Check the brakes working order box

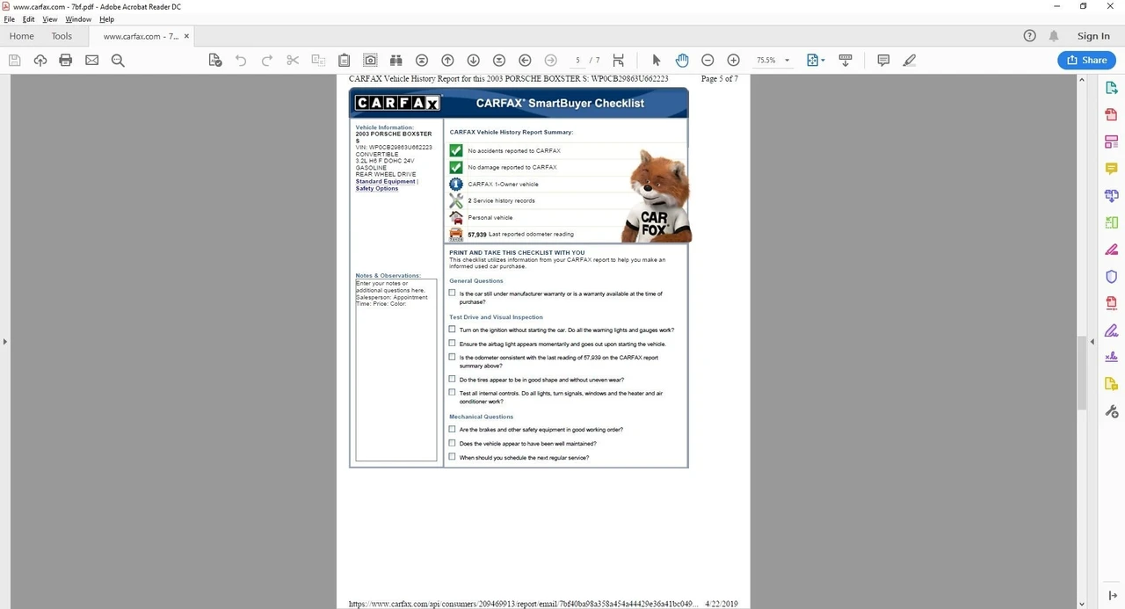[452, 430]
